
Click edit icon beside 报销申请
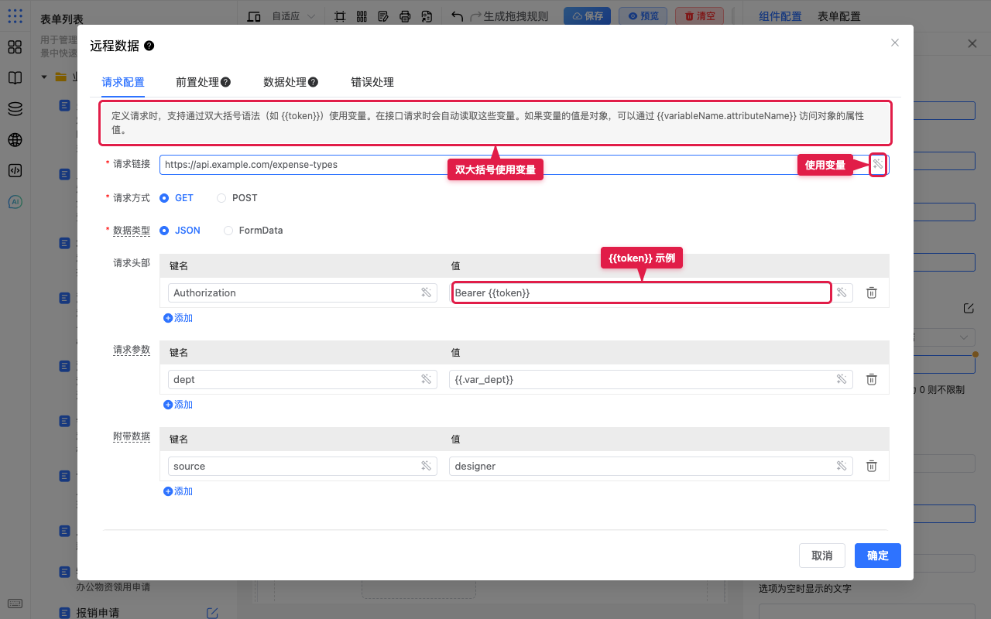pos(212,613)
